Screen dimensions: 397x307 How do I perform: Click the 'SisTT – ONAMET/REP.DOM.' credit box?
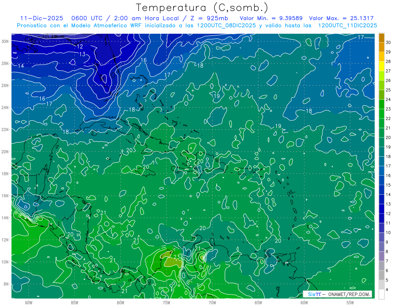[338, 294]
